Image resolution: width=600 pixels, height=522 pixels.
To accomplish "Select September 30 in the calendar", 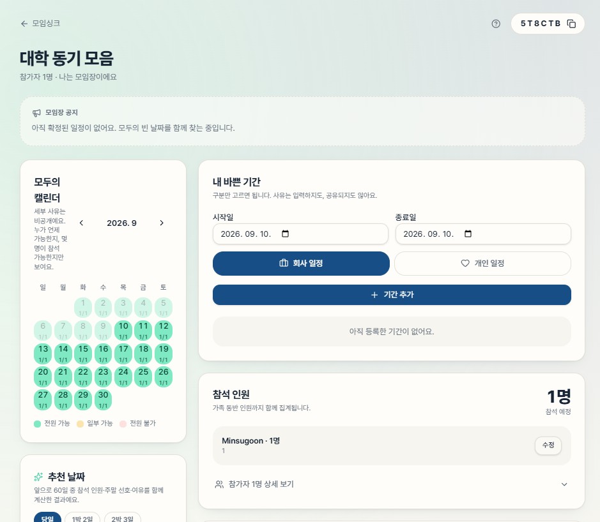I will point(104,399).
